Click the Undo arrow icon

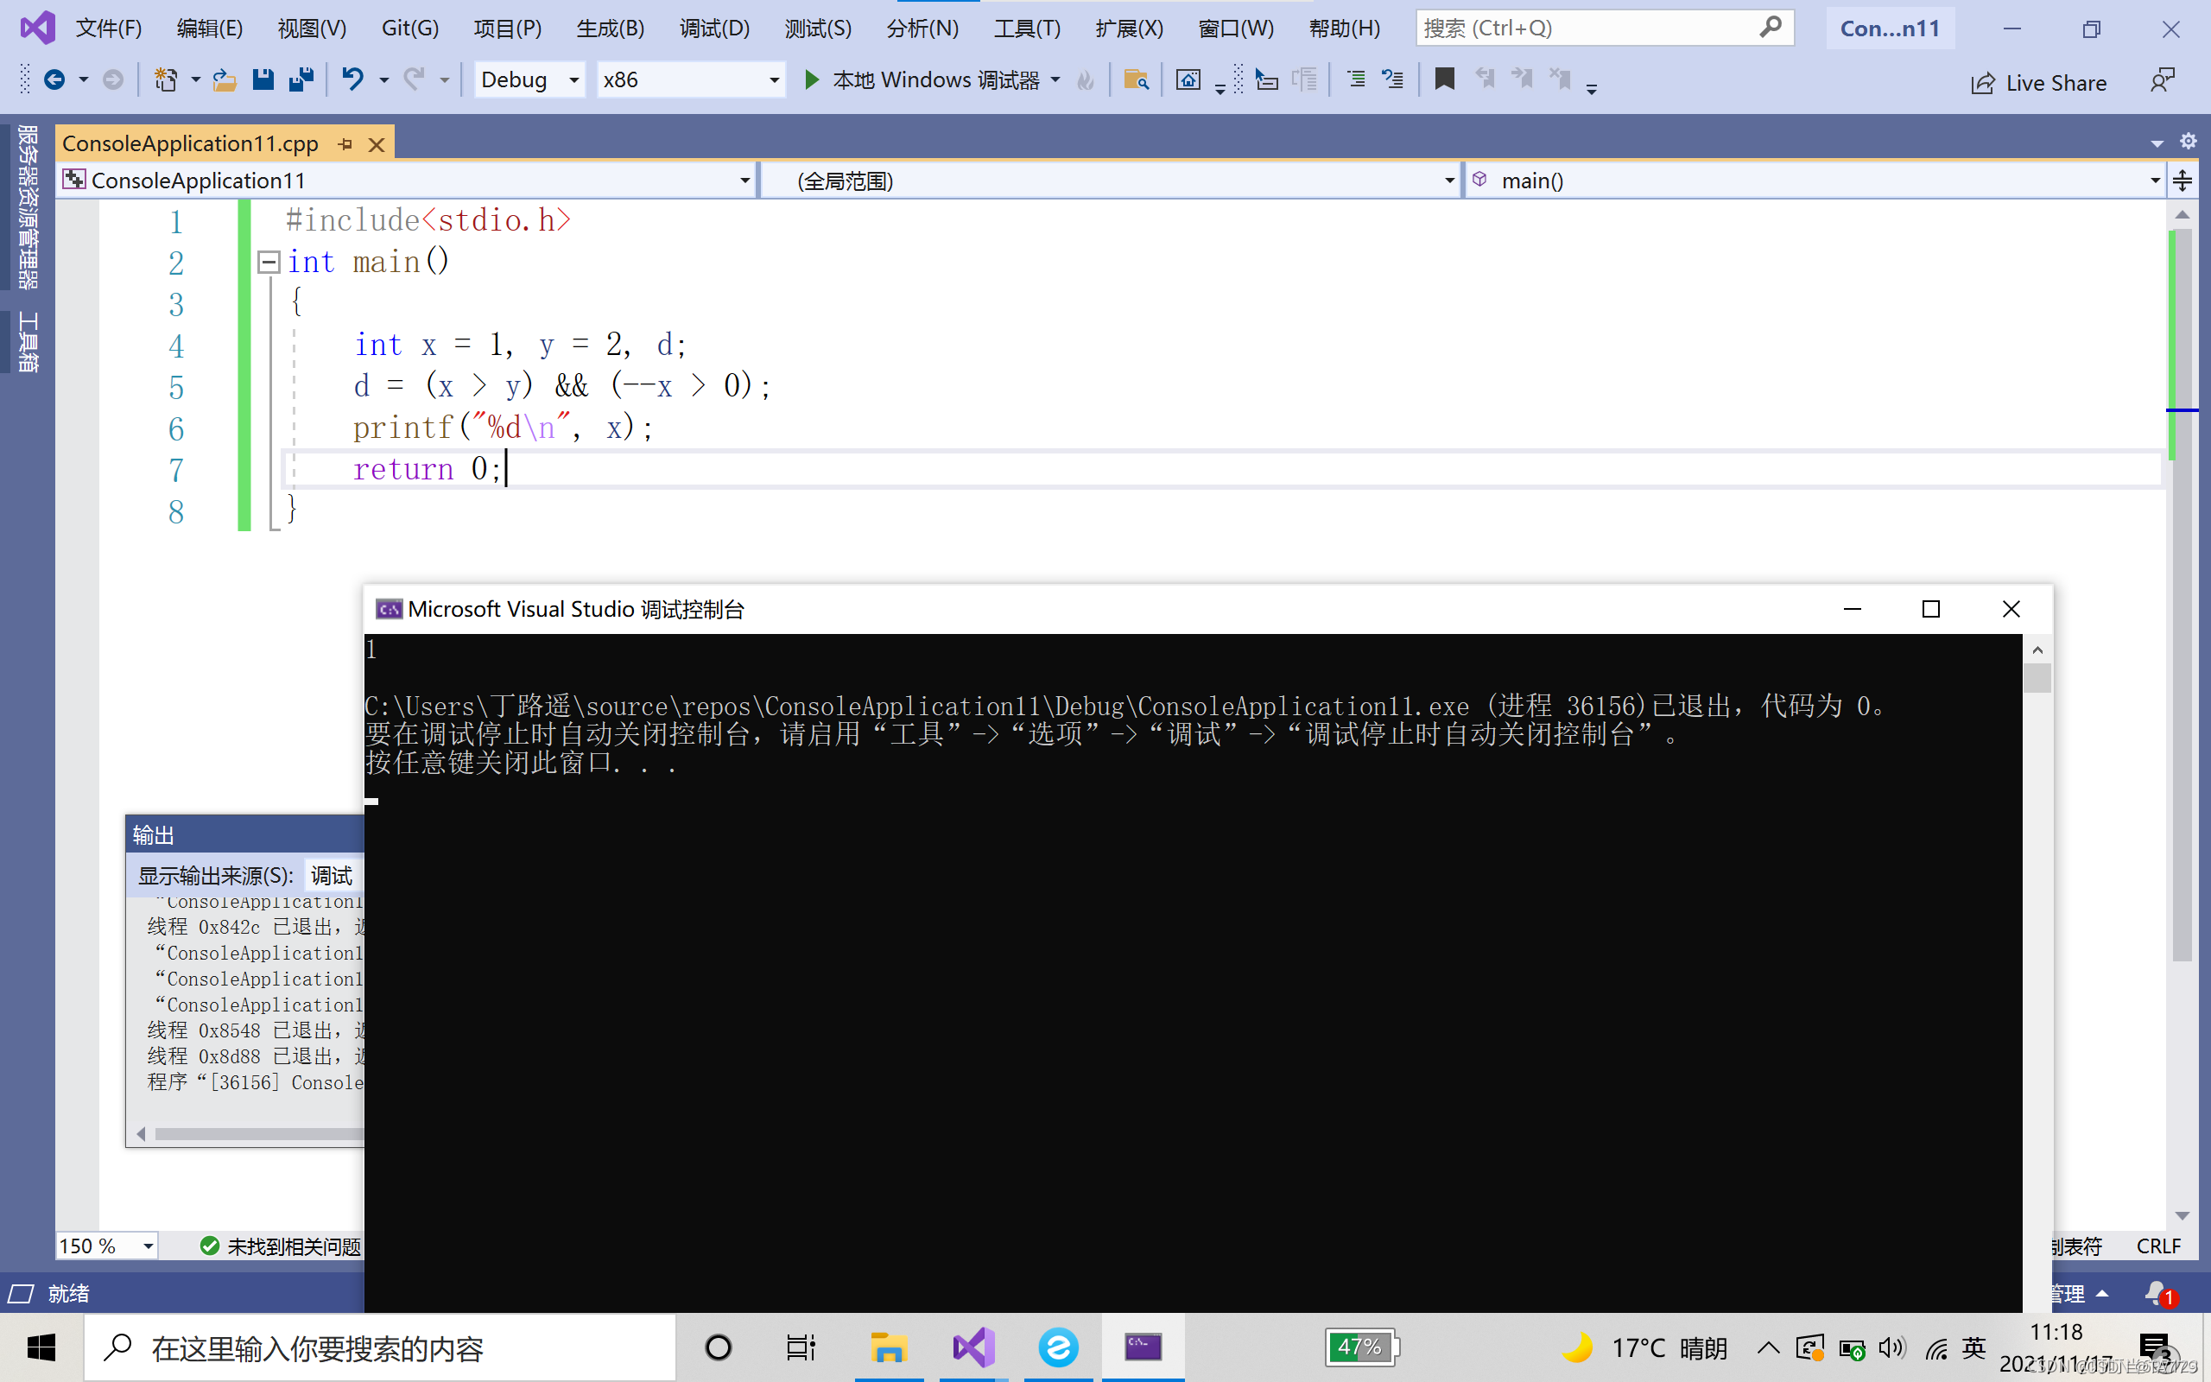click(352, 80)
